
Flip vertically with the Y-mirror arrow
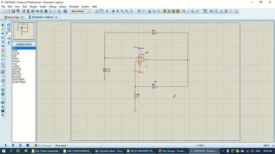[x=9, y=43]
